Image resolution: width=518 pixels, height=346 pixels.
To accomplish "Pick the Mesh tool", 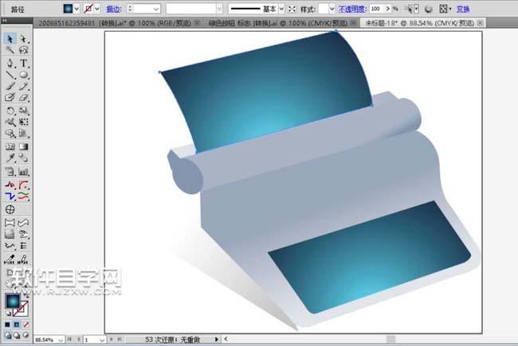I will (x=10, y=146).
